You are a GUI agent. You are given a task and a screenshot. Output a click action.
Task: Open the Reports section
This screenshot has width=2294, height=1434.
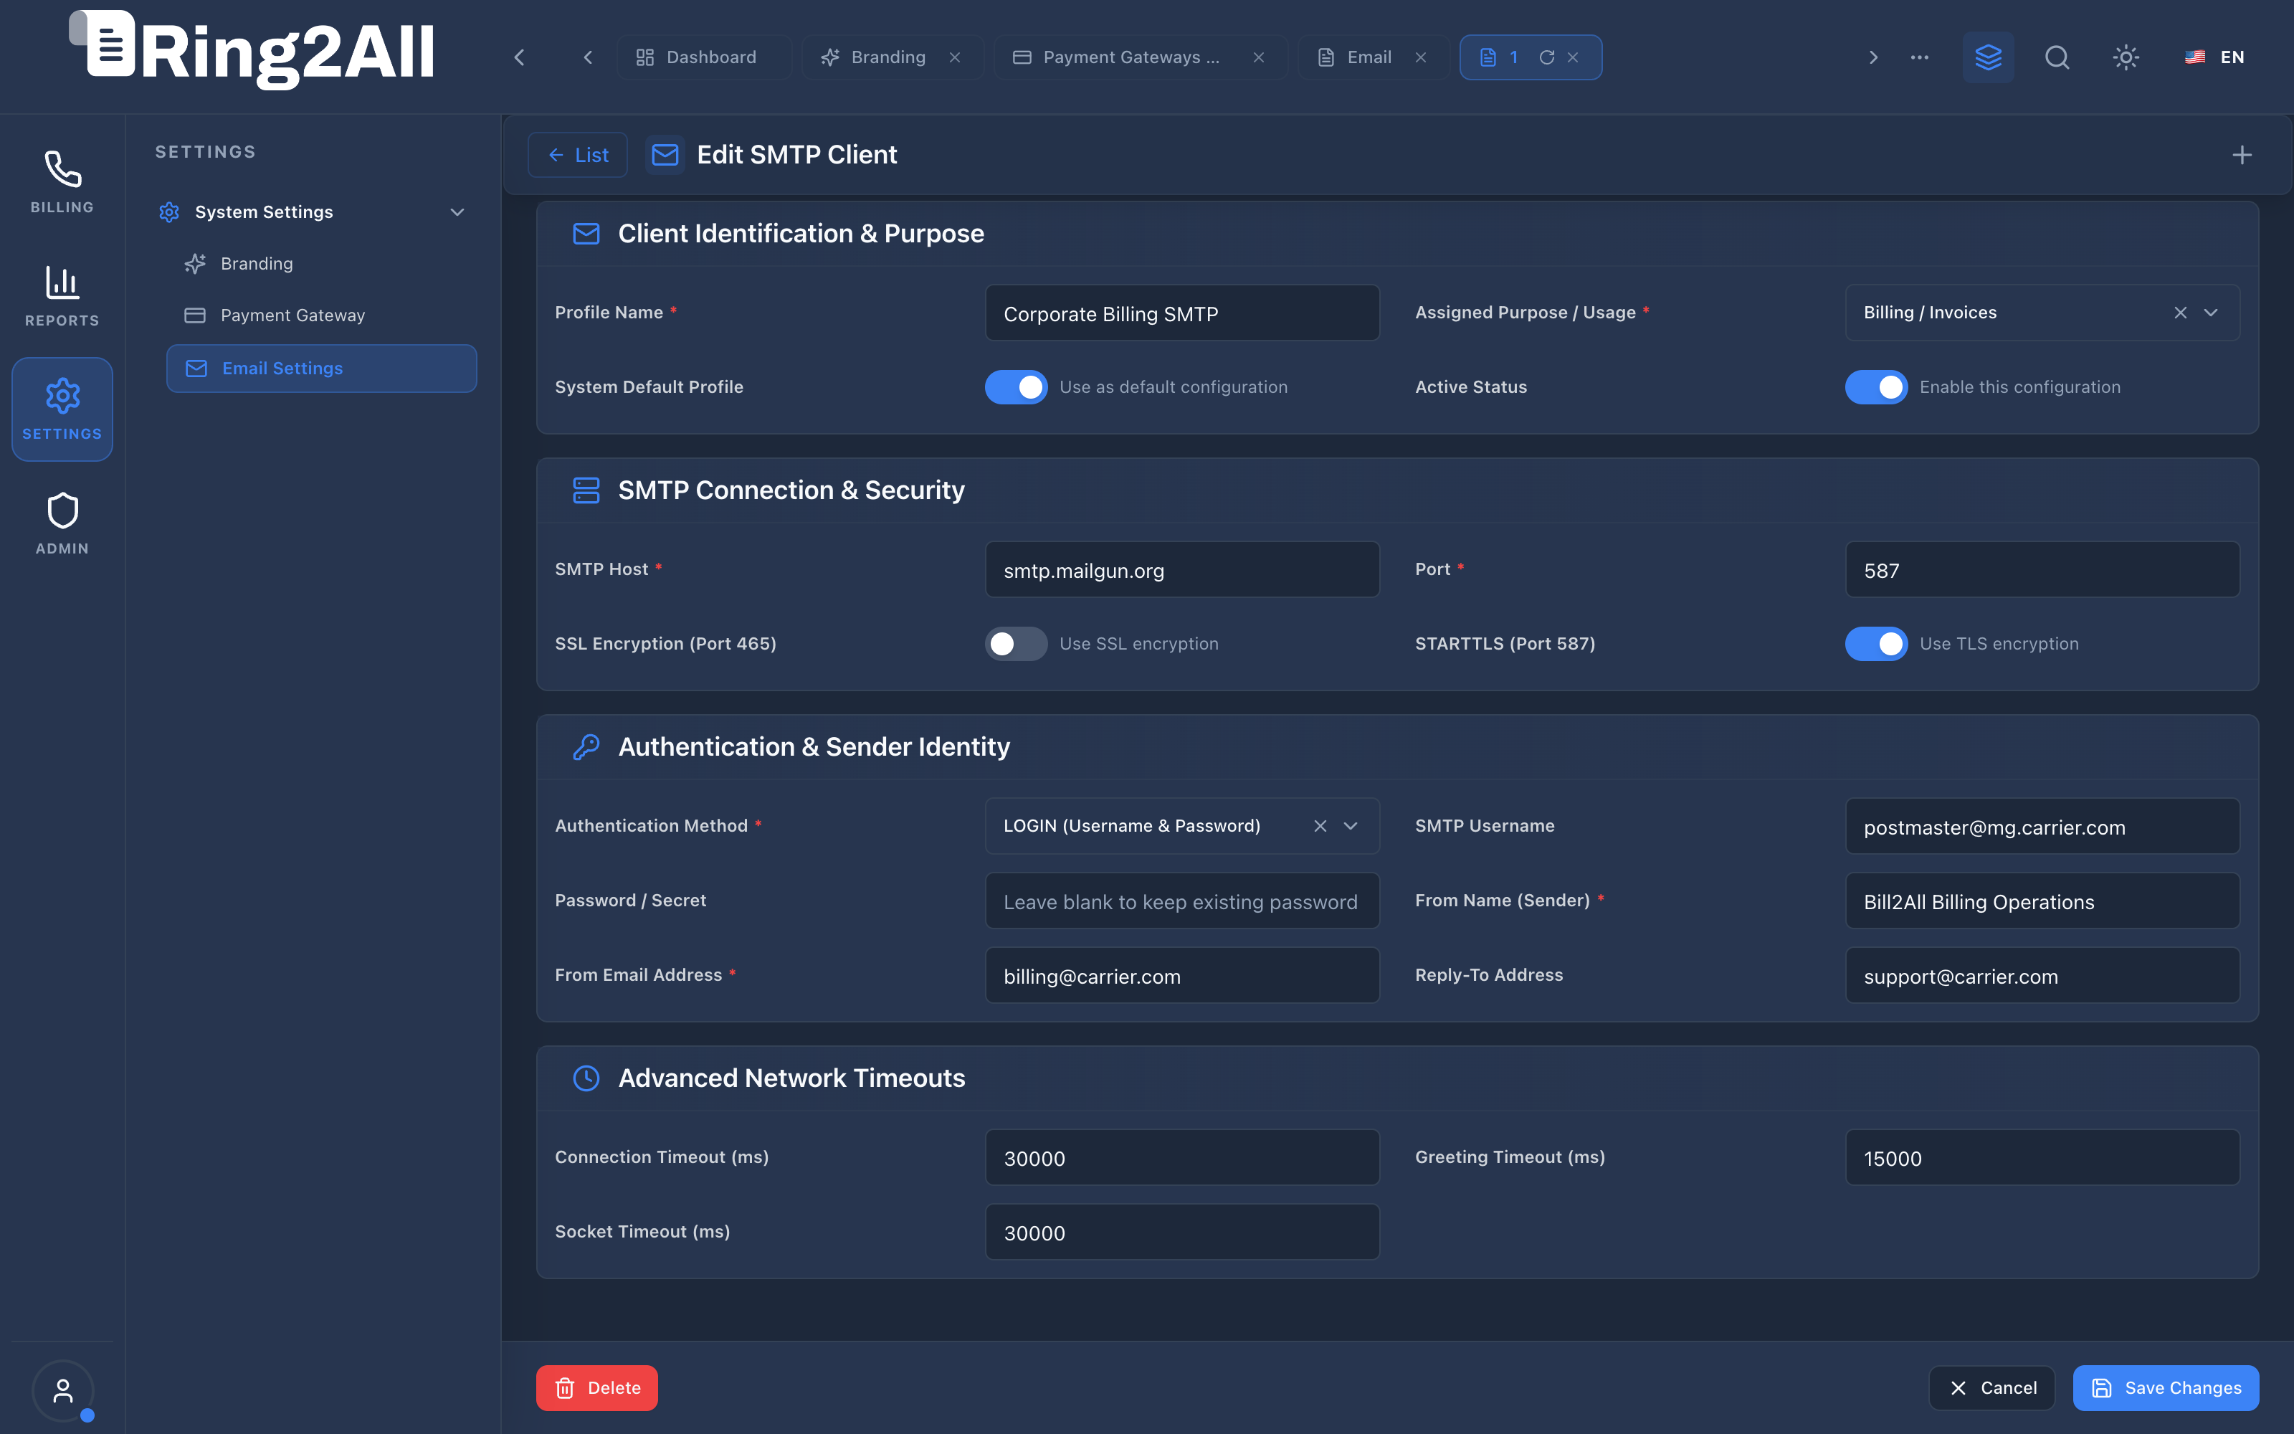coord(62,296)
